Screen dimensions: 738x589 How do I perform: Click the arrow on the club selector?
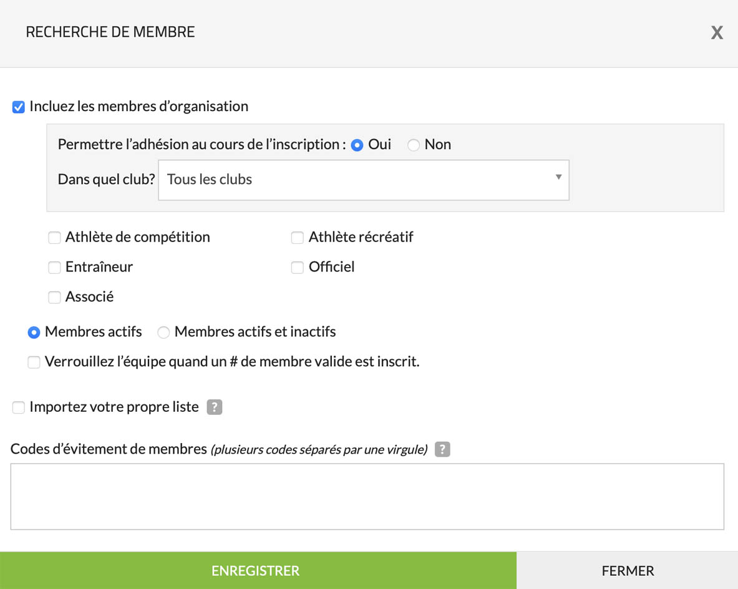(558, 178)
